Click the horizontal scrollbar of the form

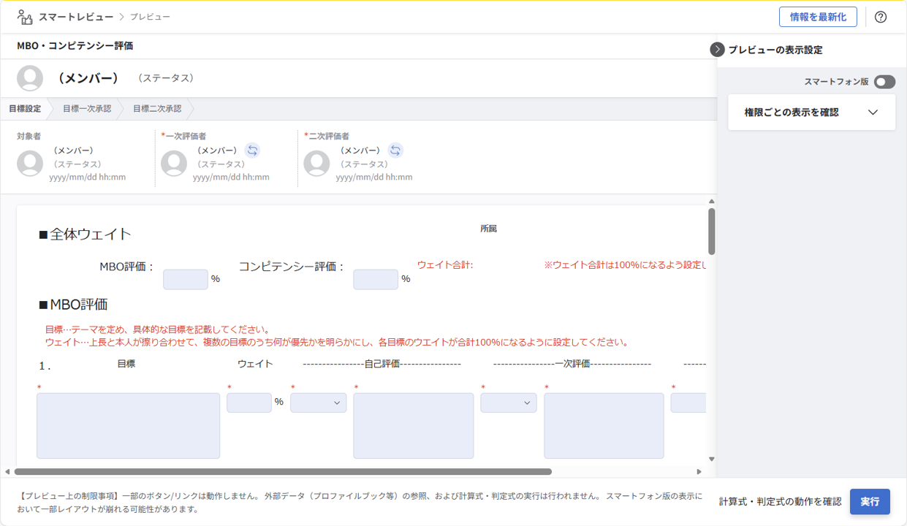tap(283, 472)
